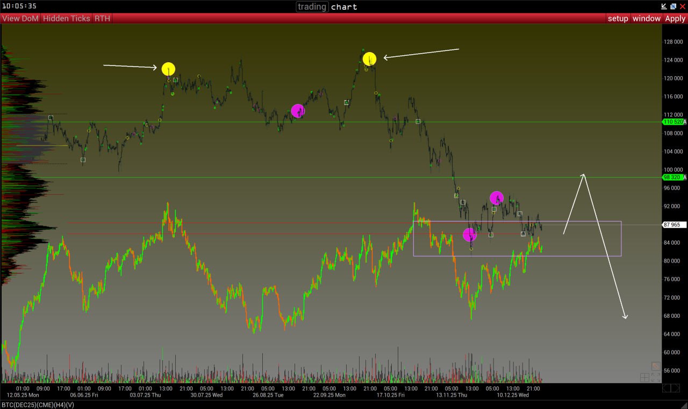Select the chart title tab

point(344,6)
